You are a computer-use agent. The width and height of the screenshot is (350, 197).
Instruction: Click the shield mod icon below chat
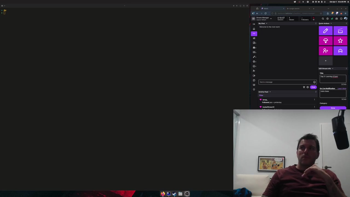tap(304, 87)
